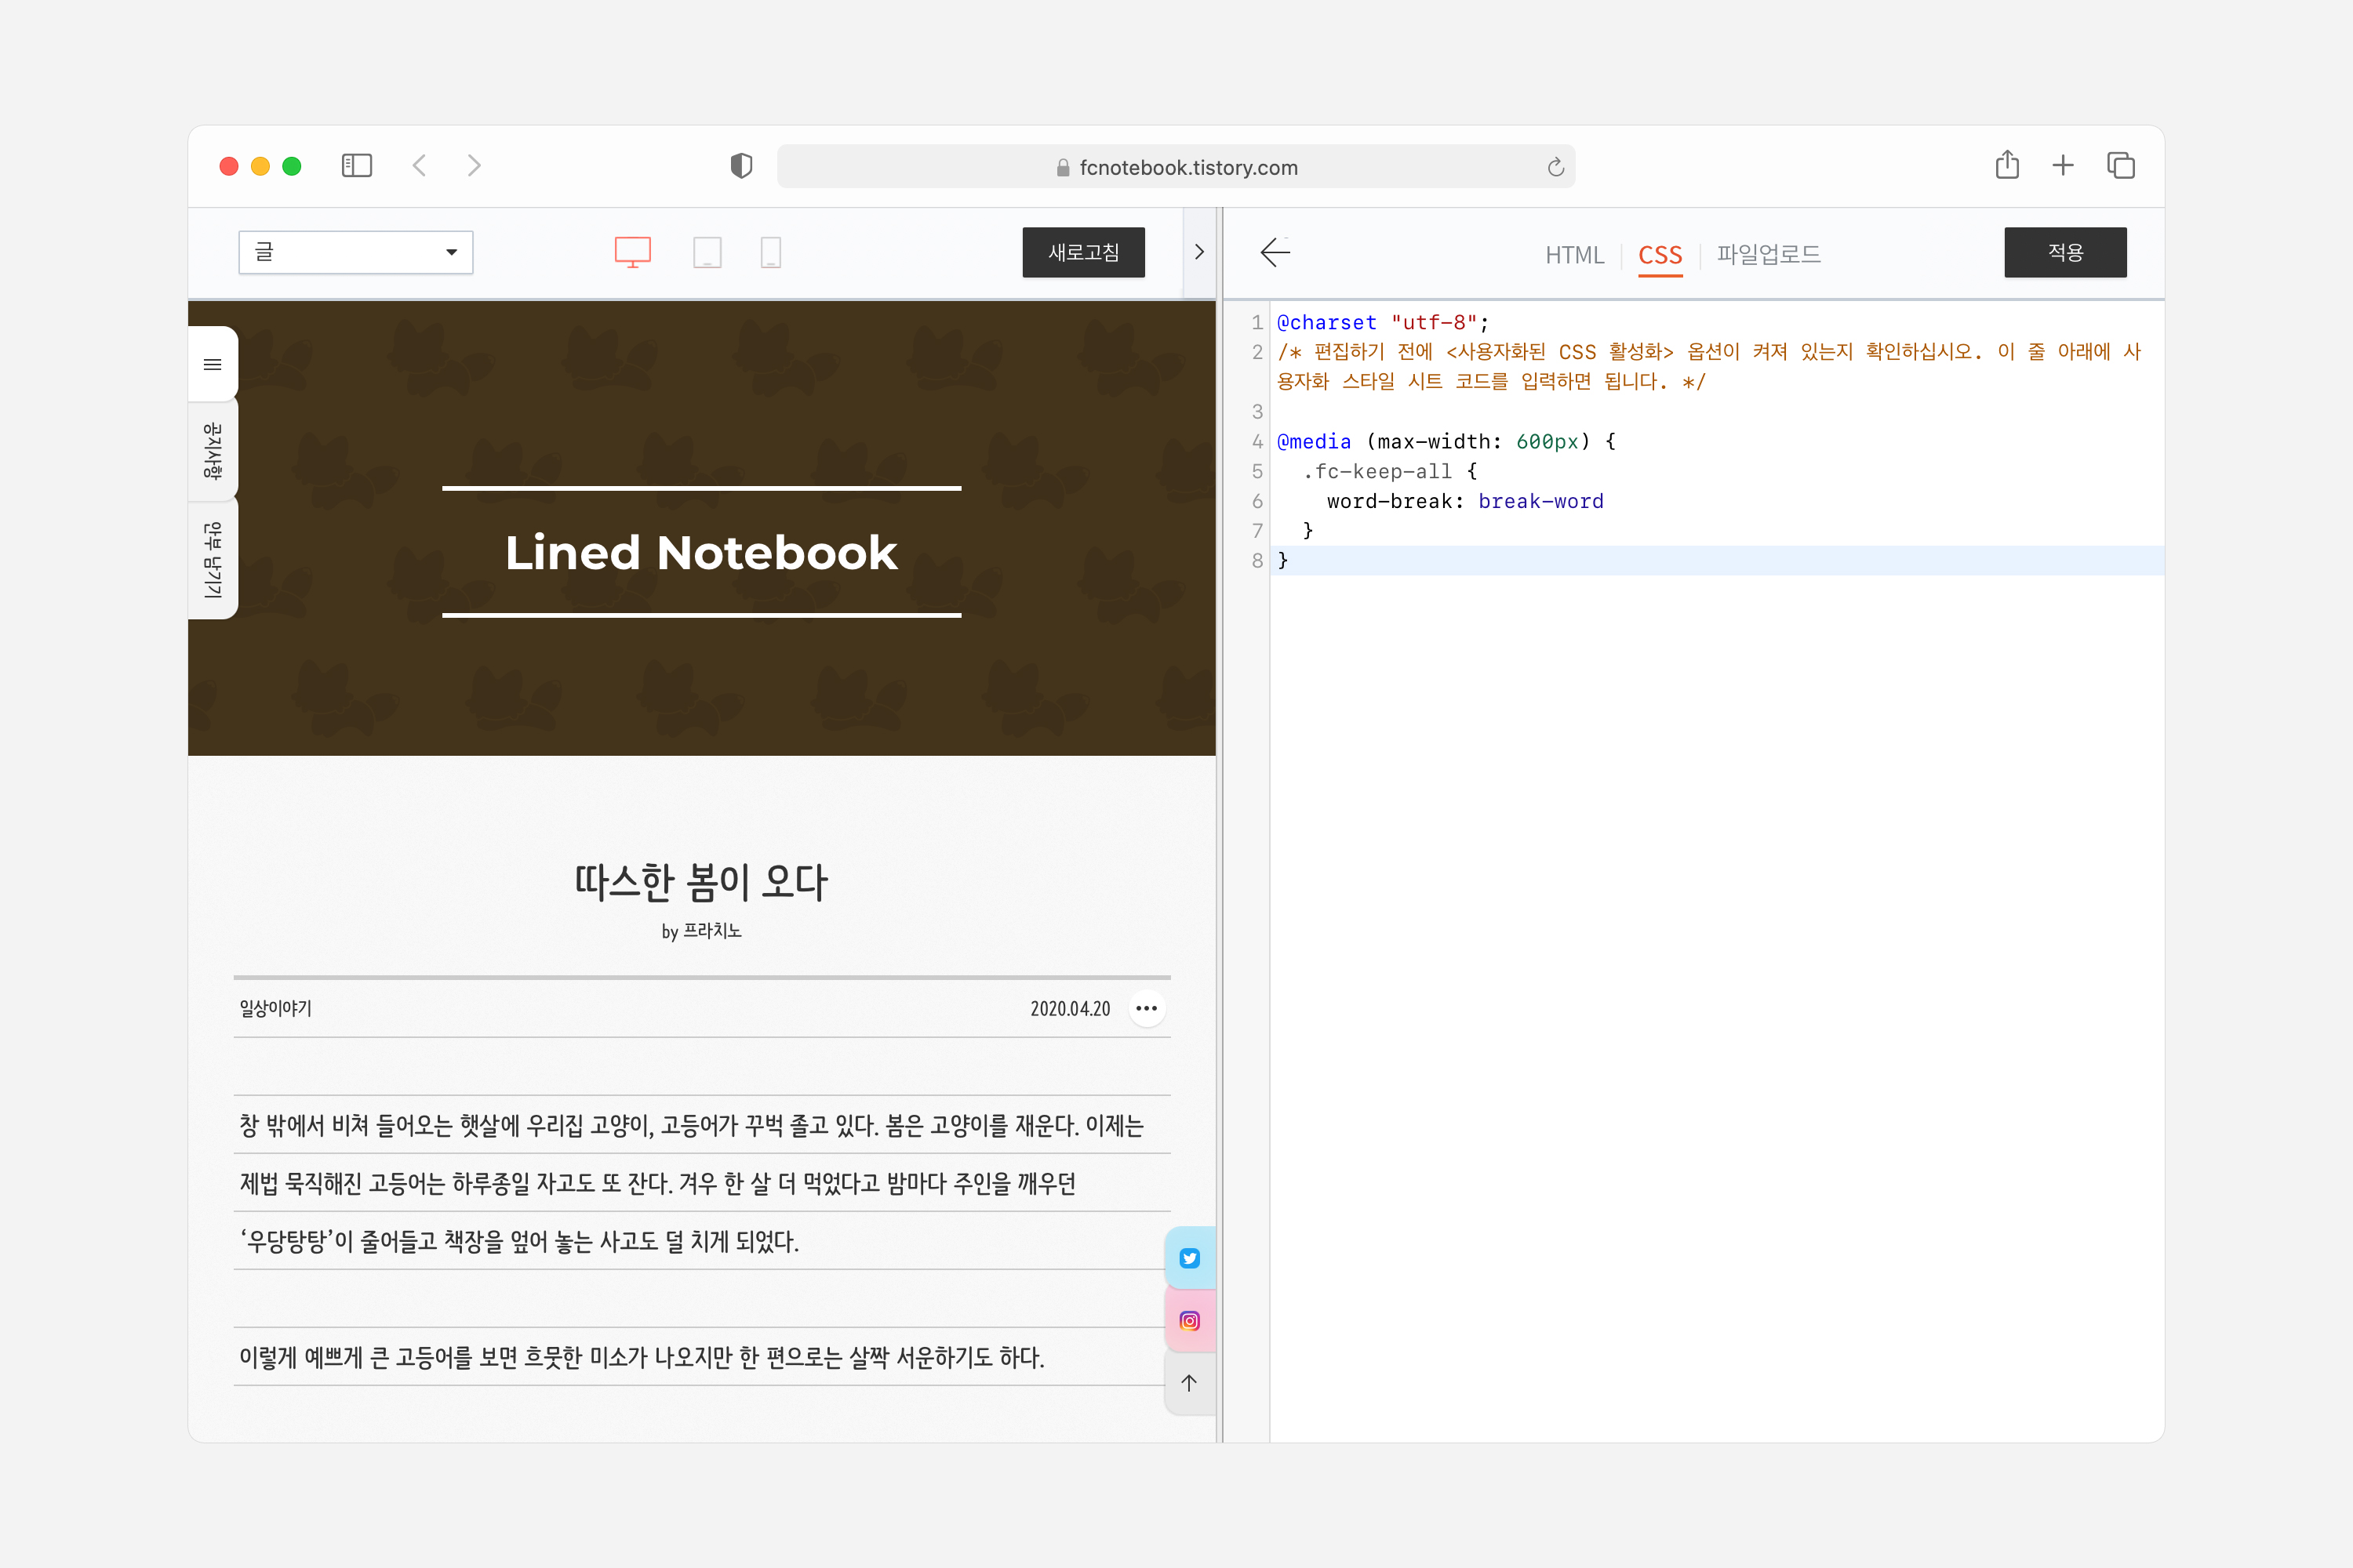Open the post options ellipsis menu

pos(1147,1008)
